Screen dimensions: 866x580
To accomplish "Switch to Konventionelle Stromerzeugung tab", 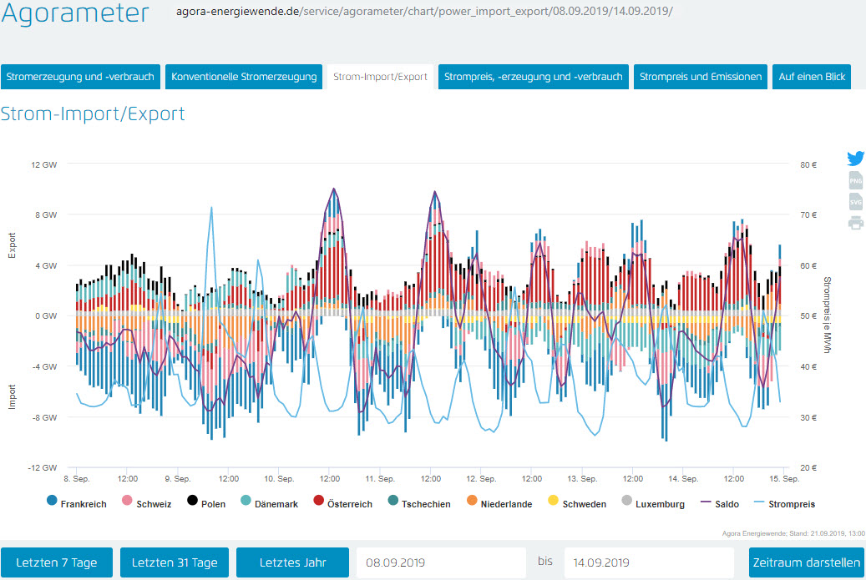I will tap(244, 77).
